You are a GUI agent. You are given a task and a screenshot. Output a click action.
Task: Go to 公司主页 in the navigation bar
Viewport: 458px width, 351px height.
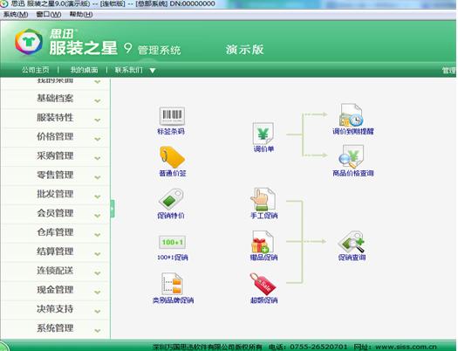tap(36, 70)
